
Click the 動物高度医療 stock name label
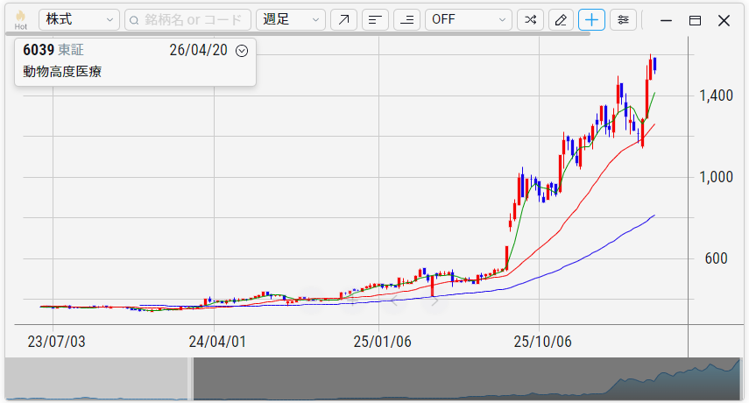click(62, 72)
